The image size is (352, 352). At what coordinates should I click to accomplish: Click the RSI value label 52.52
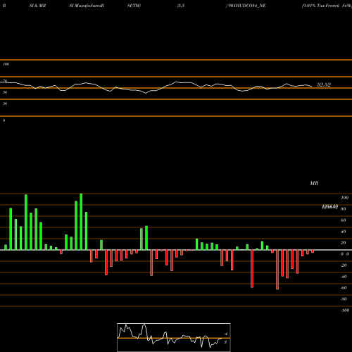click(x=324, y=84)
